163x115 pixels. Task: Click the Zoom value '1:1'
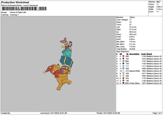coord(158,12)
